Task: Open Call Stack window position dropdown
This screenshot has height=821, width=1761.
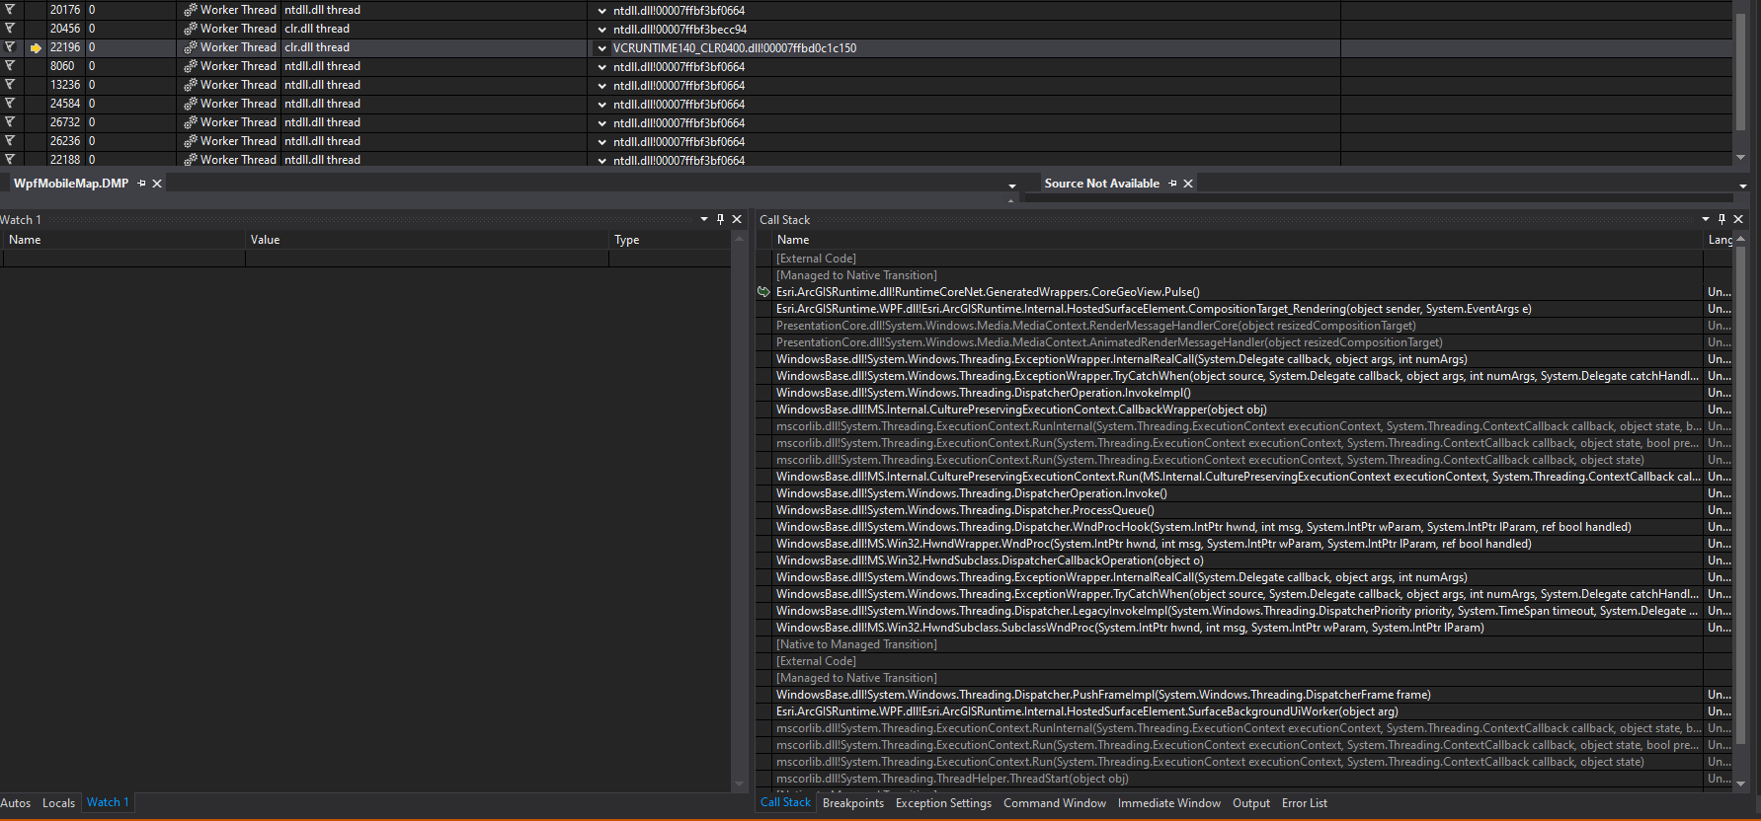Action: click(1706, 219)
